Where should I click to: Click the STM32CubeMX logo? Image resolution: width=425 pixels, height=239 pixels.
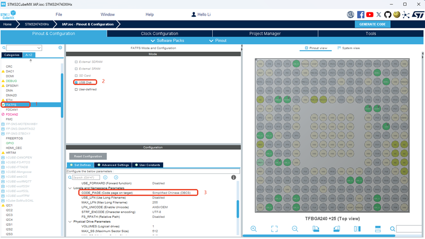8,15
